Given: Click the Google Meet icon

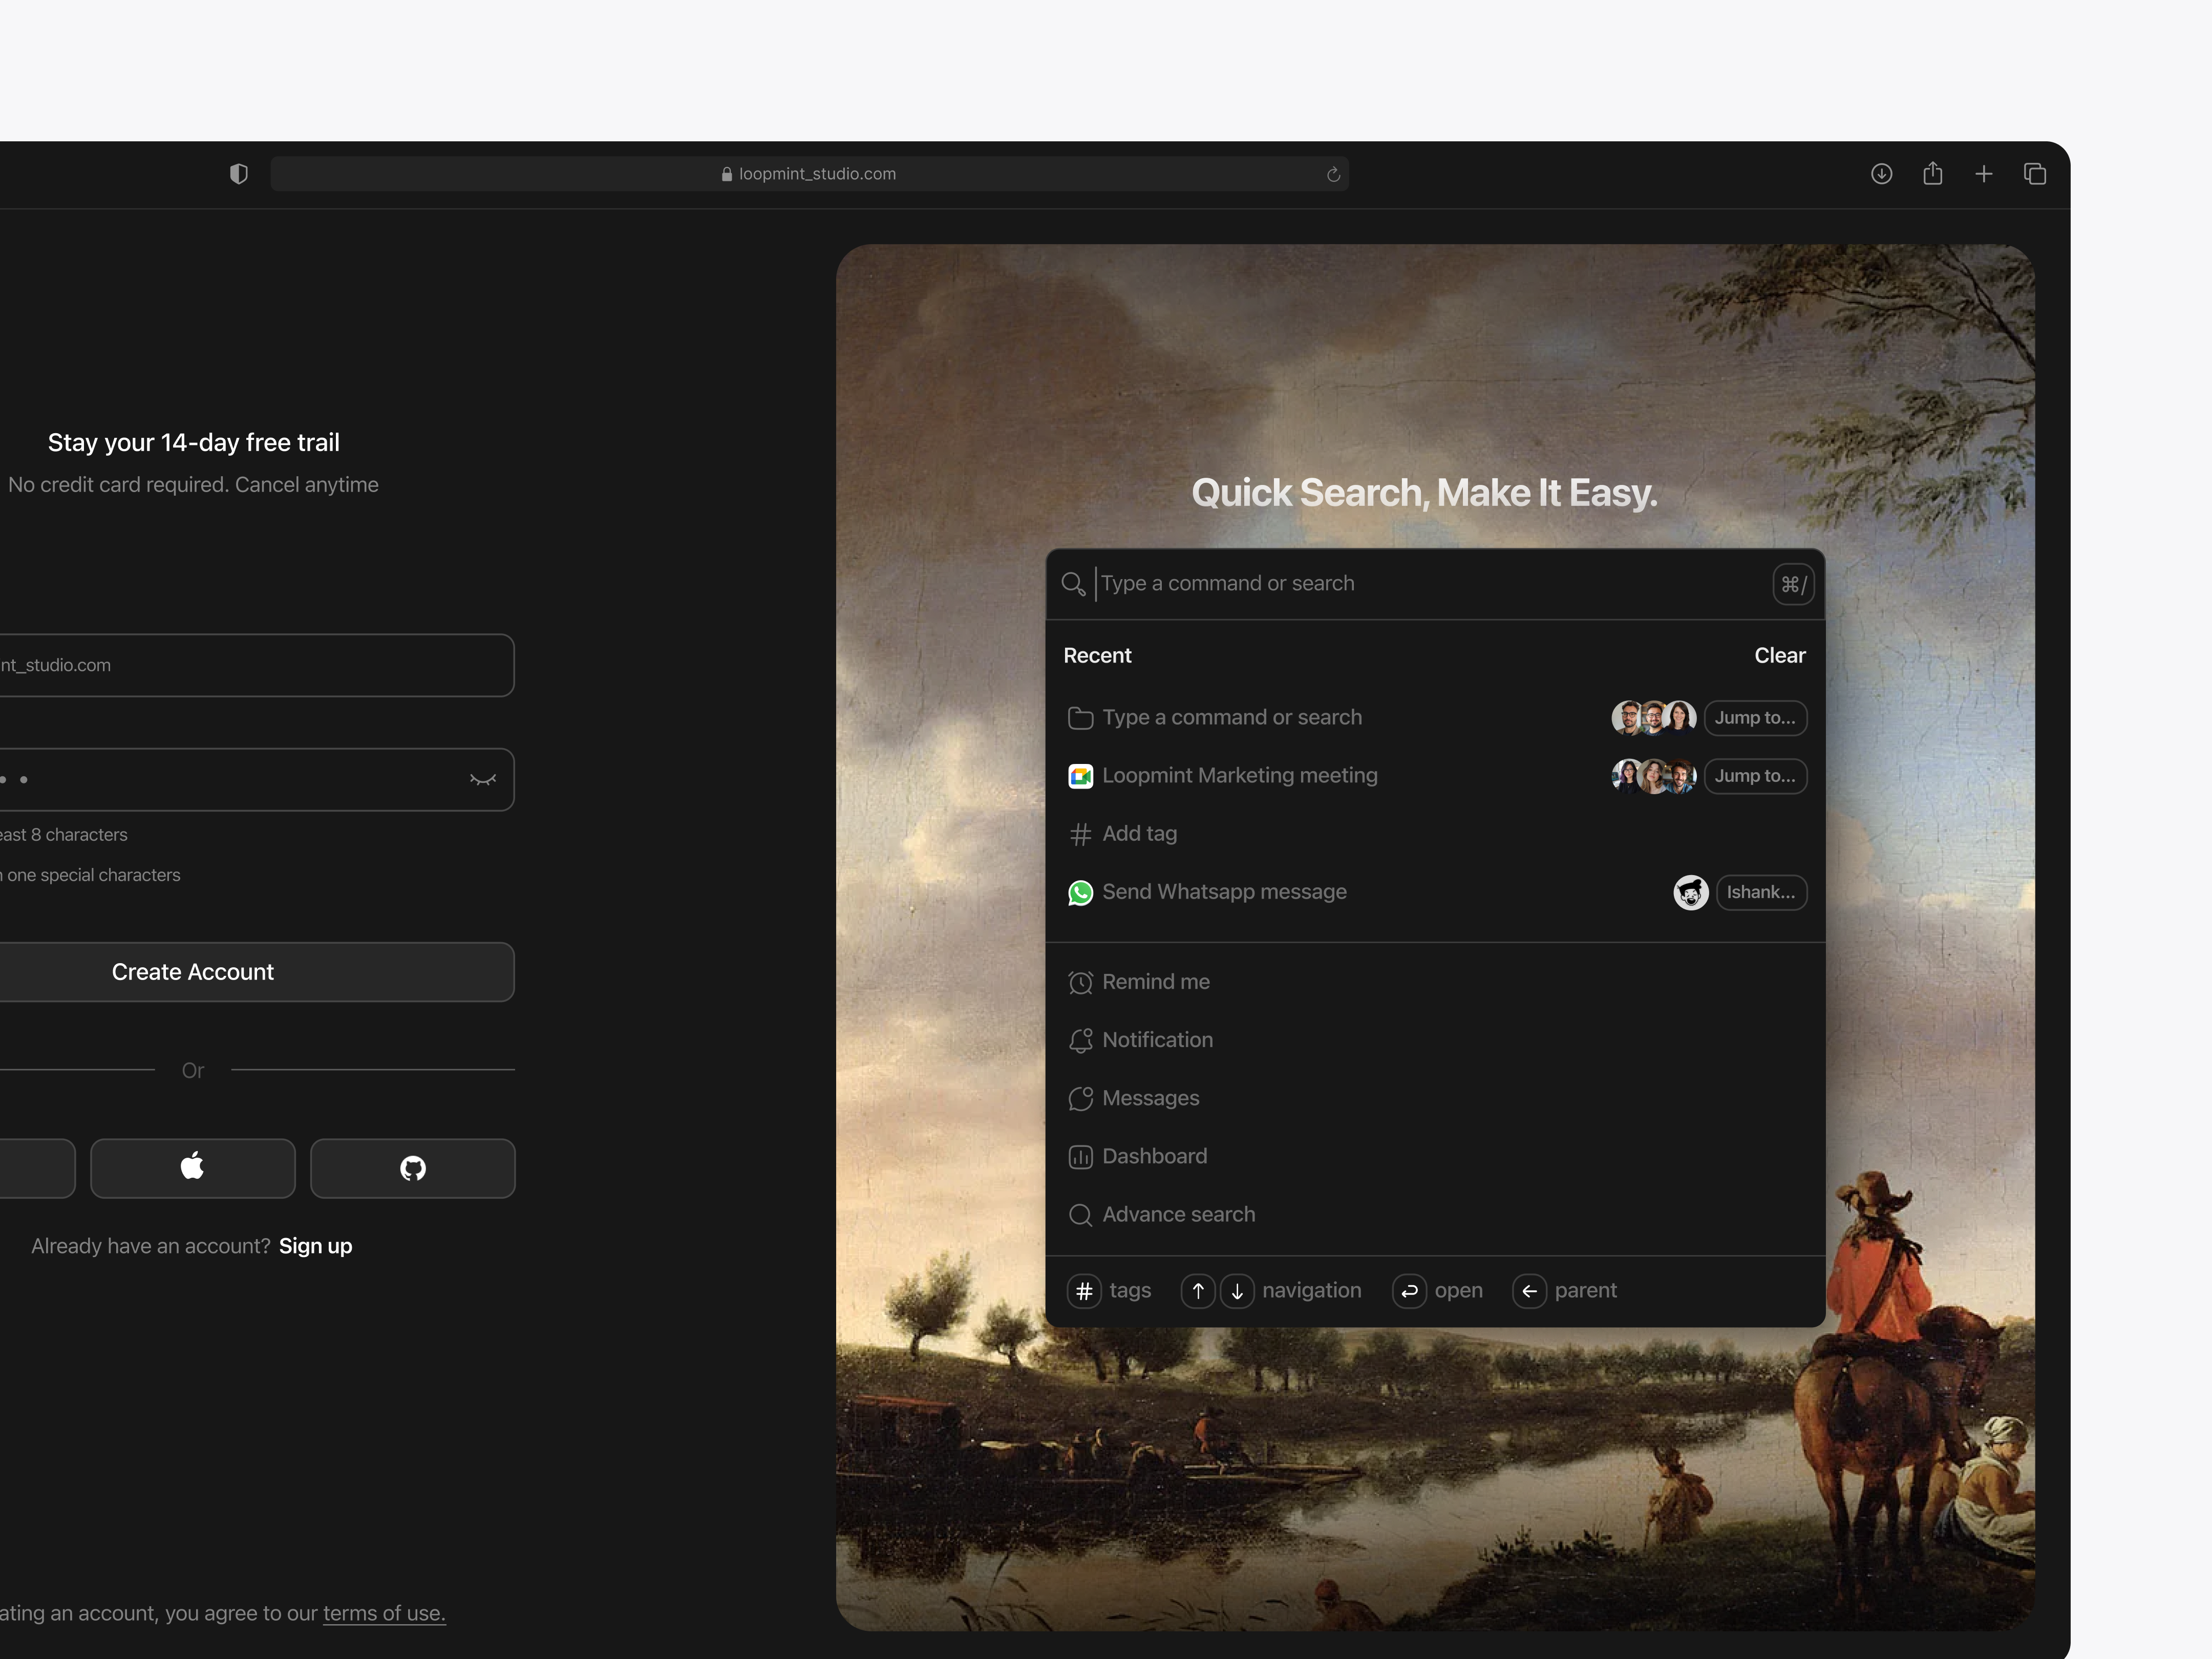Looking at the screenshot, I should click(x=1080, y=776).
